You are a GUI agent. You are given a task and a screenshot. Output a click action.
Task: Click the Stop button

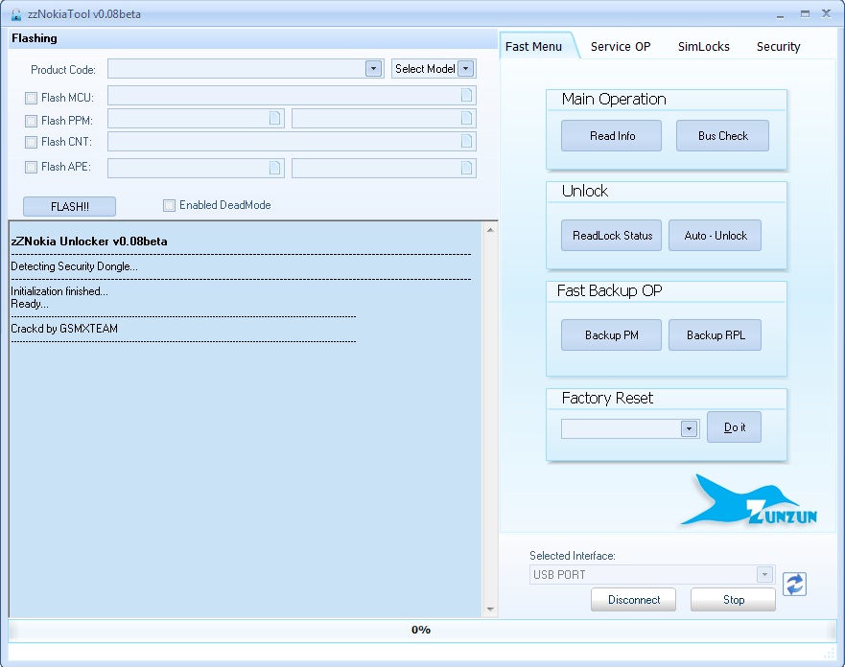pyautogui.click(x=734, y=600)
